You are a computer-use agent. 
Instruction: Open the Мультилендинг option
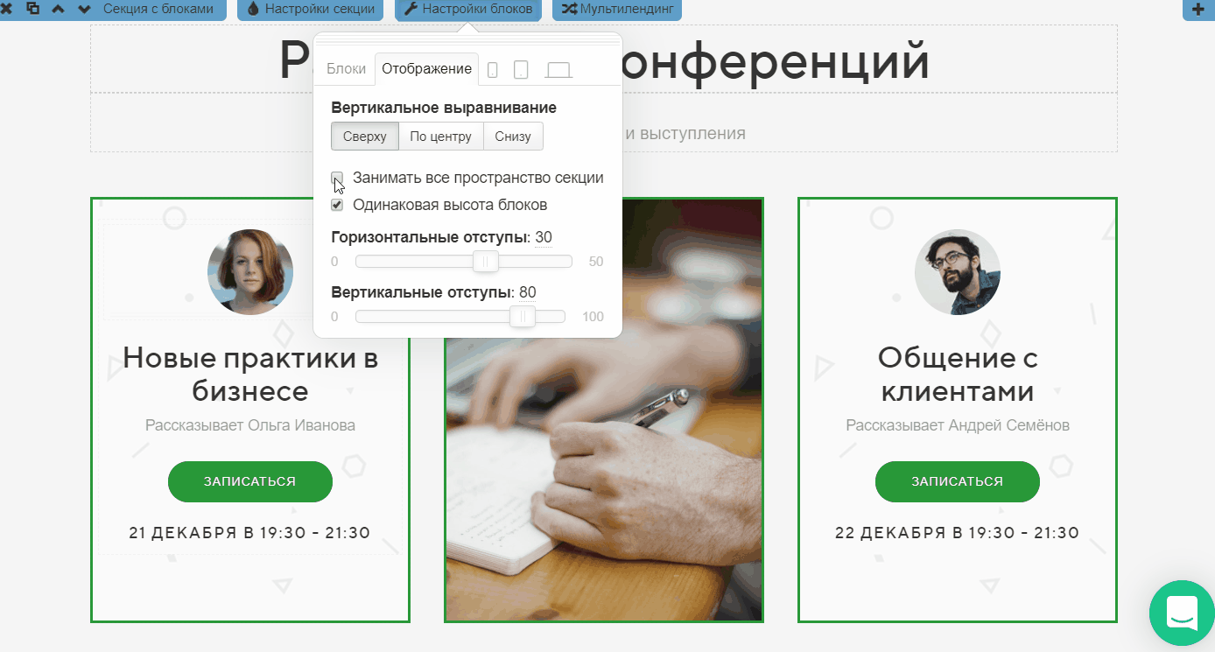coord(617,9)
